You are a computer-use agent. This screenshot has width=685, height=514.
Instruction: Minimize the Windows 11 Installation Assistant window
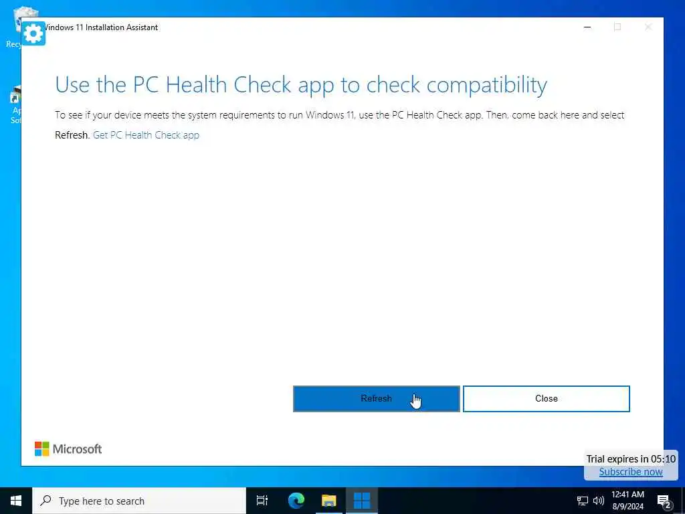point(587,27)
